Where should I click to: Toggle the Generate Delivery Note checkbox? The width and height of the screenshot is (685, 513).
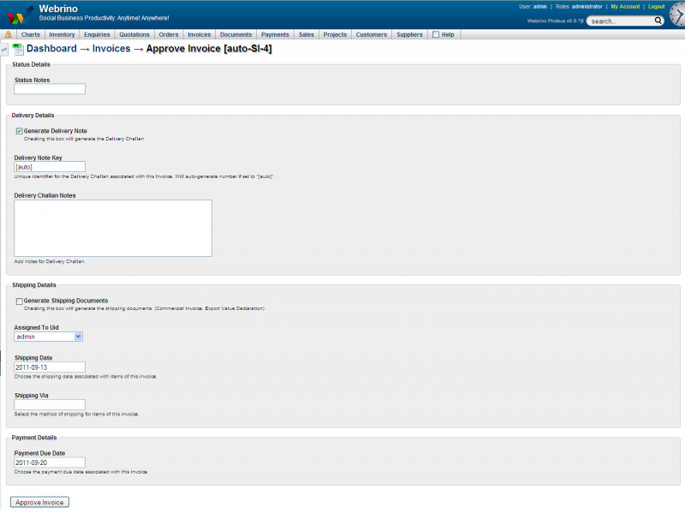click(19, 131)
